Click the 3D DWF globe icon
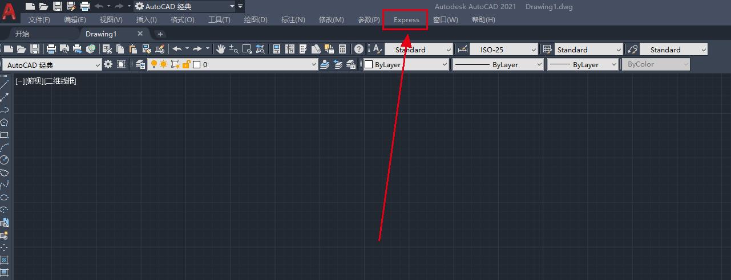This screenshot has width=731, height=280. pos(91,49)
